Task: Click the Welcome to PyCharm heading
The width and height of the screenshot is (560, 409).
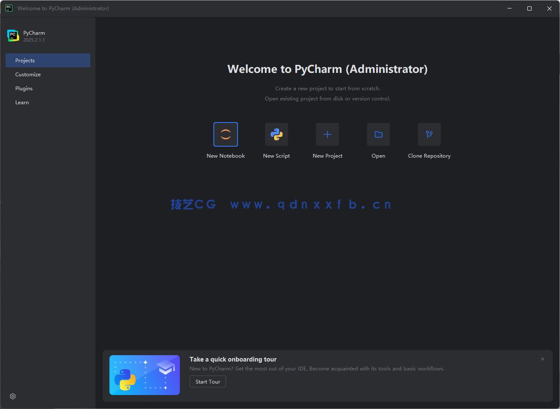Action: pyautogui.click(x=327, y=69)
